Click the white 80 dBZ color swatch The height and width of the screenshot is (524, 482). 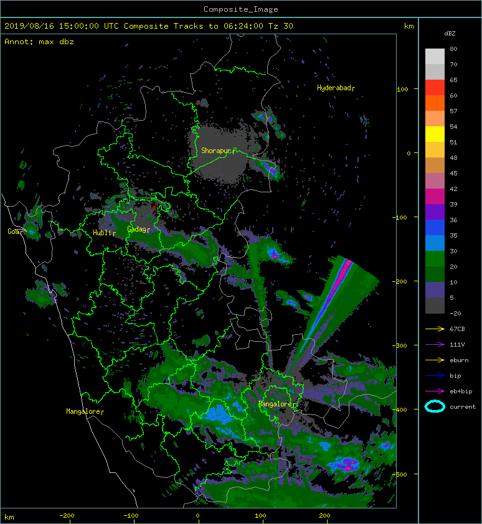(x=435, y=57)
